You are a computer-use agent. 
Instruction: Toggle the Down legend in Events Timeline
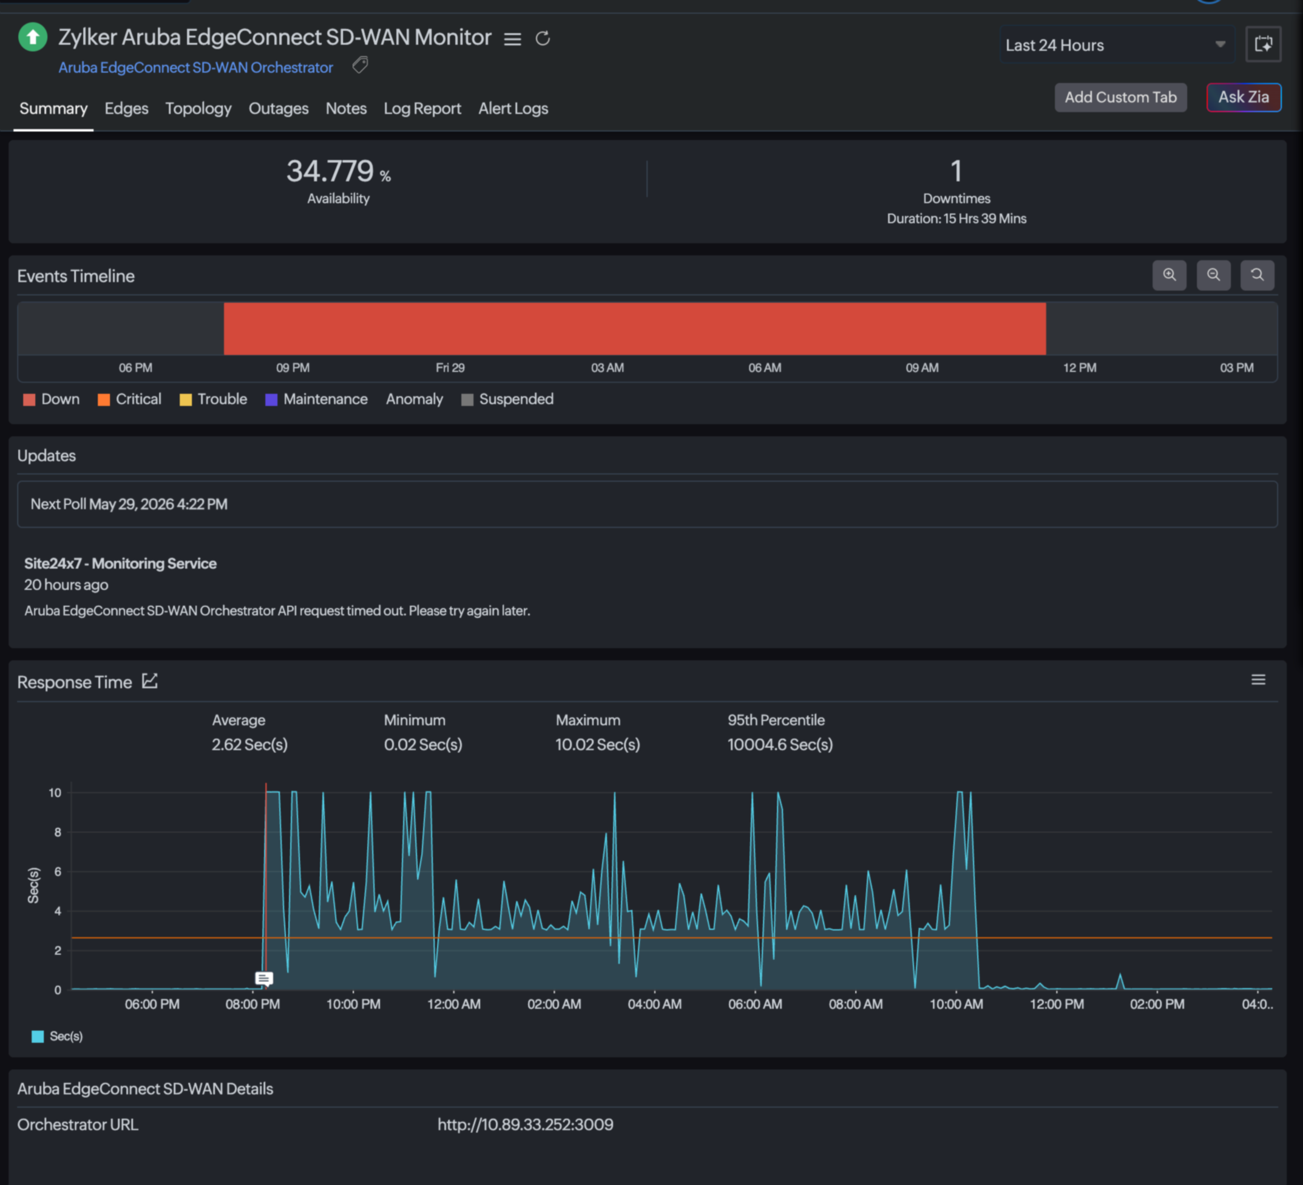(x=51, y=399)
